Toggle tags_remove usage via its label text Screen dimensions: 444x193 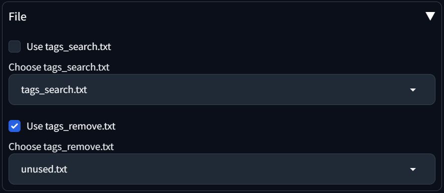click(71, 126)
